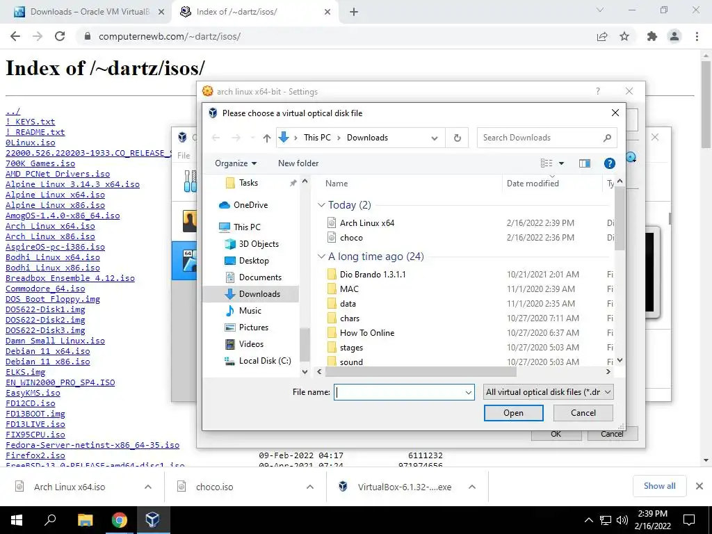Screen dimensions: 712x534
Task: Select the chars folder
Action: pyautogui.click(x=349, y=318)
